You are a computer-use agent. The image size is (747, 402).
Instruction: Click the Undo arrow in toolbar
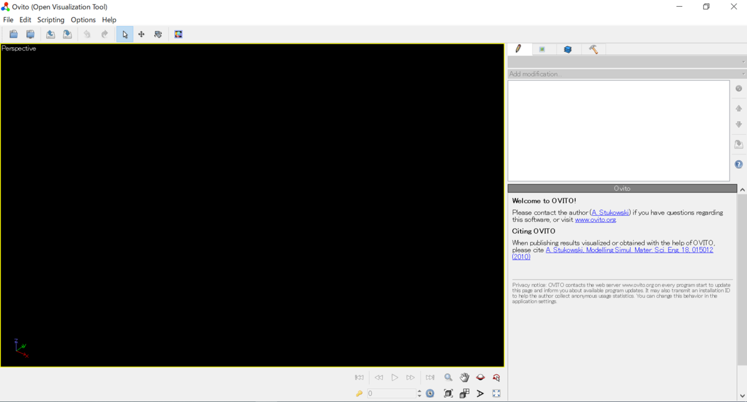[87, 34]
